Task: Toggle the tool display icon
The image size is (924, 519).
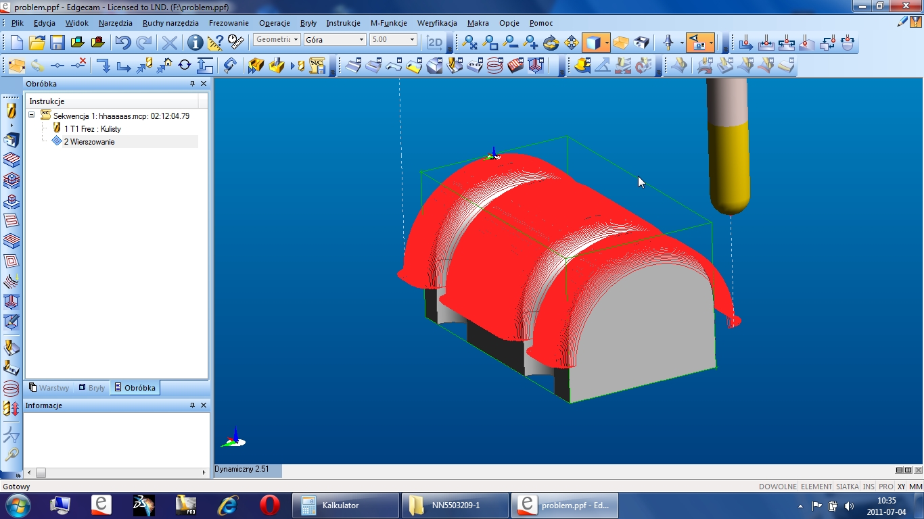Action: pyautogui.click(x=669, y=43)
